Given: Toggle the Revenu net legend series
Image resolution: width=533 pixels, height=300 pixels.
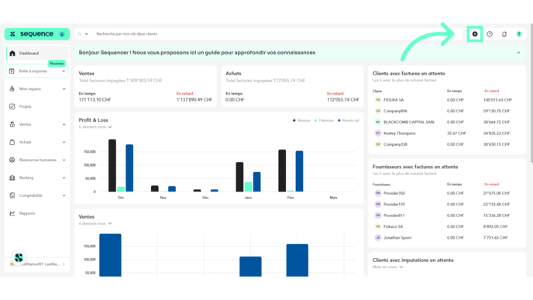Looking at the screenshot, I should point(349,120).
